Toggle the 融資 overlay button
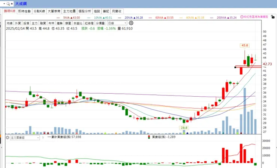This screenshot has width=277, height=168. [x=43, y=23]
